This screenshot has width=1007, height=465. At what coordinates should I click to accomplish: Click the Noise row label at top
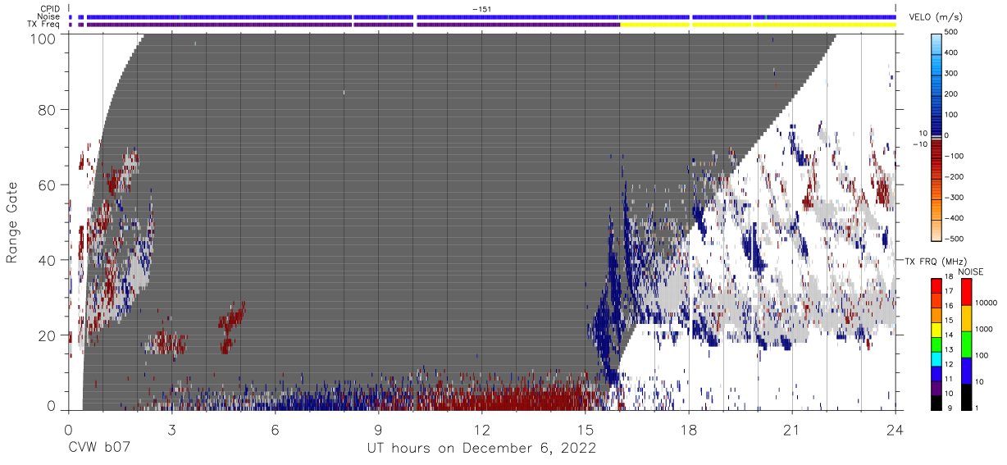pyautogui.click(x=48, y=16)
